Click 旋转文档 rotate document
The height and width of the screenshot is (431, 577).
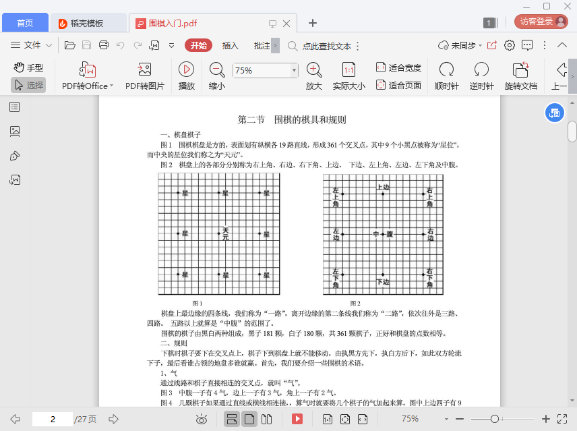click(x=520, y=76)
